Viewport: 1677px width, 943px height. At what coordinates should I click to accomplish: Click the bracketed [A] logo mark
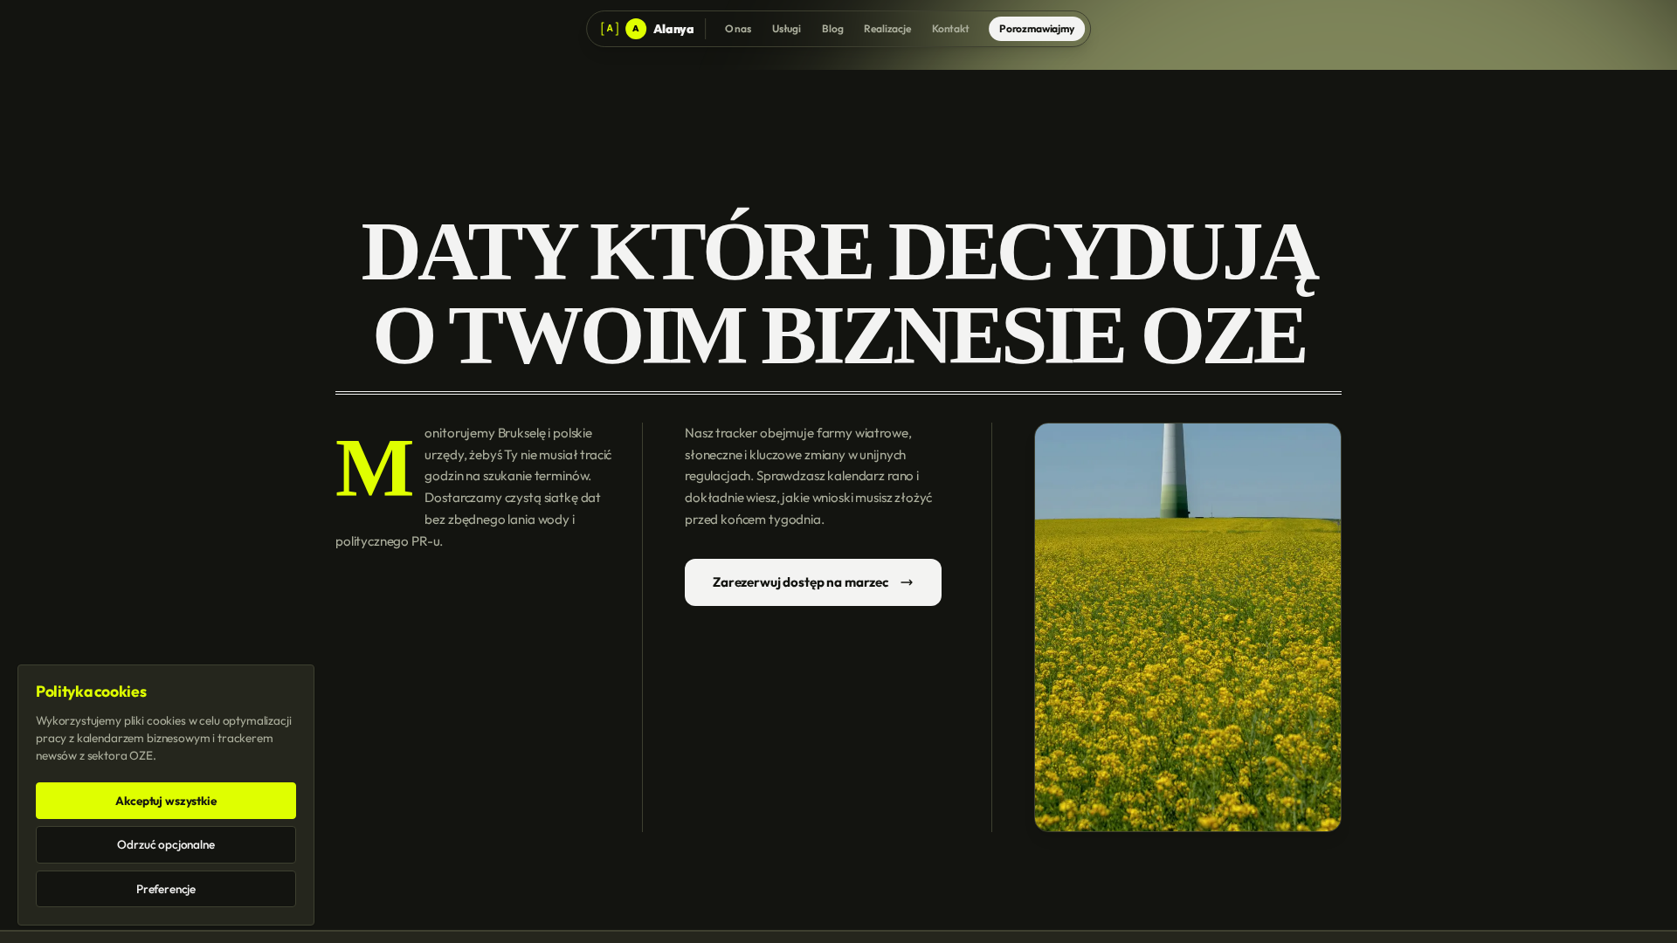[x=610, y=29]
